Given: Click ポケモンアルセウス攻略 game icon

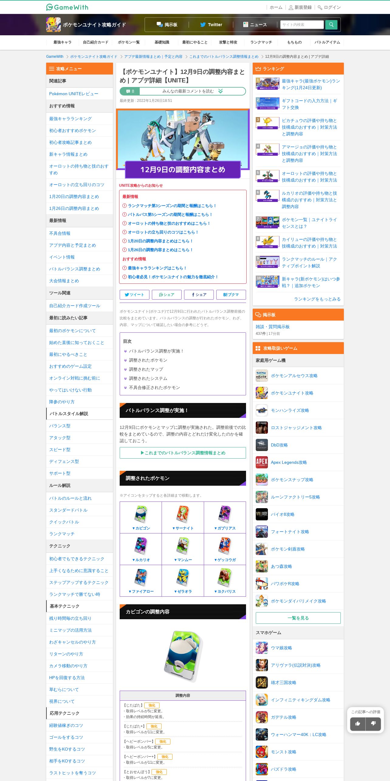Looking at the screenshot, I should pos(262,376).
